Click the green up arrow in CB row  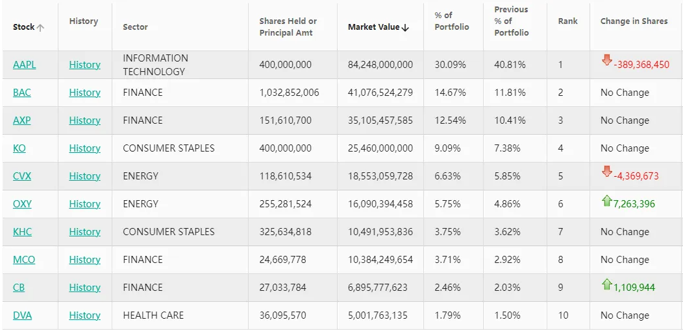tap(607, 284)
